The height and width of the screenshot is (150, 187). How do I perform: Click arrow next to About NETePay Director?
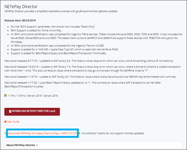tap(37, 145)
